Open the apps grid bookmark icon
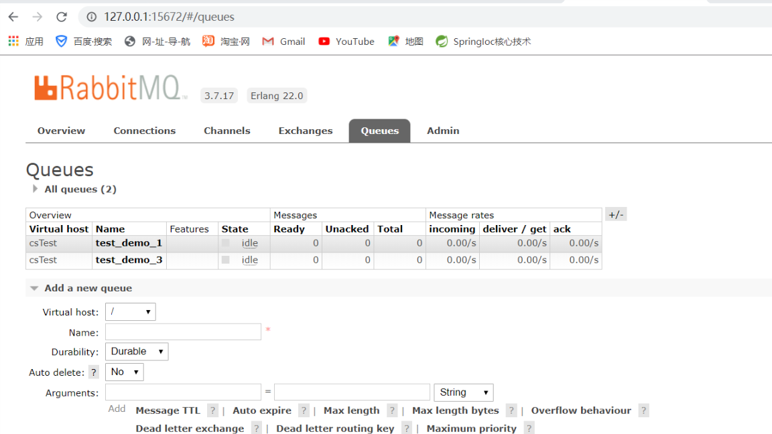This screenshot has height=434, width=772. pyautogui.click(x=14, y=42)
